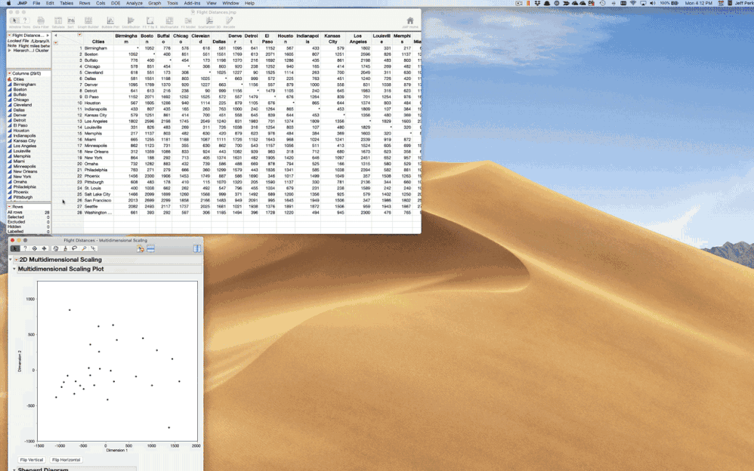Viewport: 754px width, 471px height.
Task: Click the Sort toolbar icon
Action: 71,22
